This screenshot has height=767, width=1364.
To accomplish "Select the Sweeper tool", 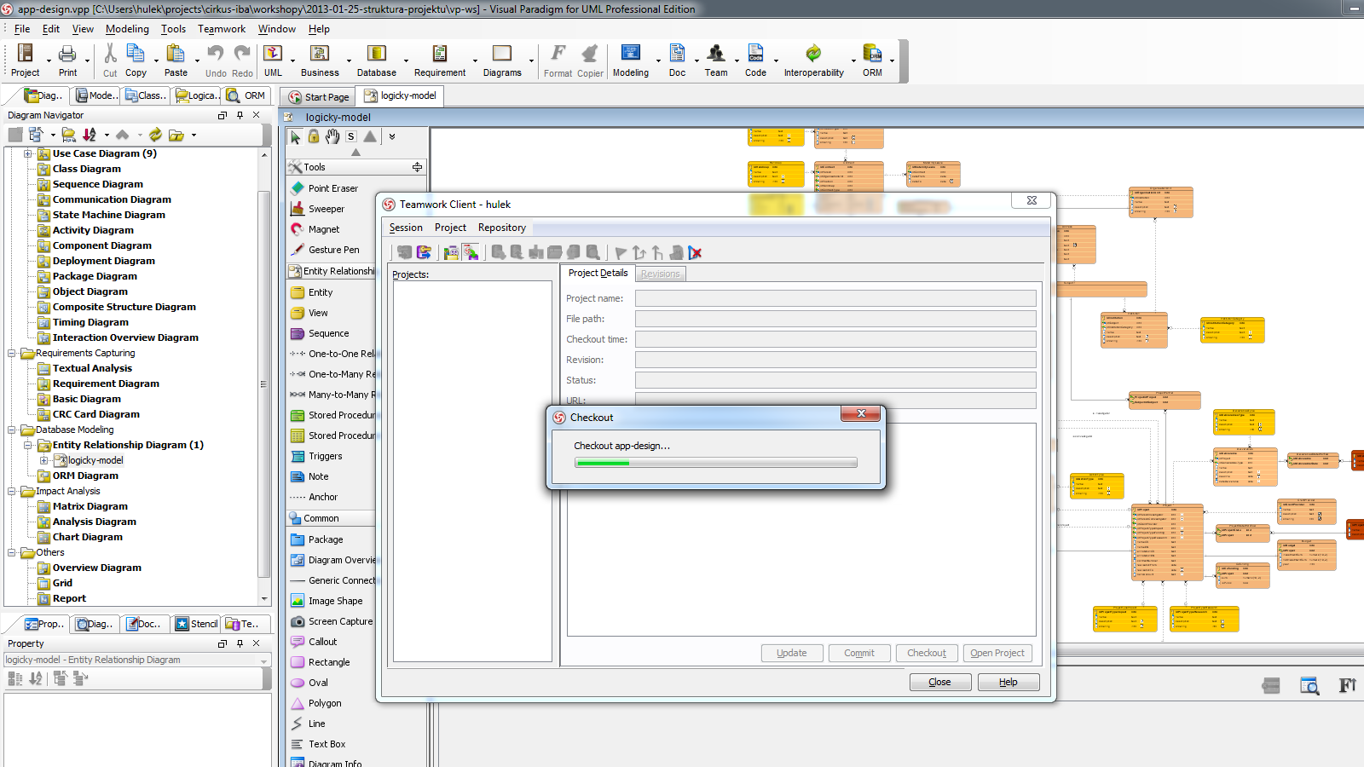I will pos(327,209).
